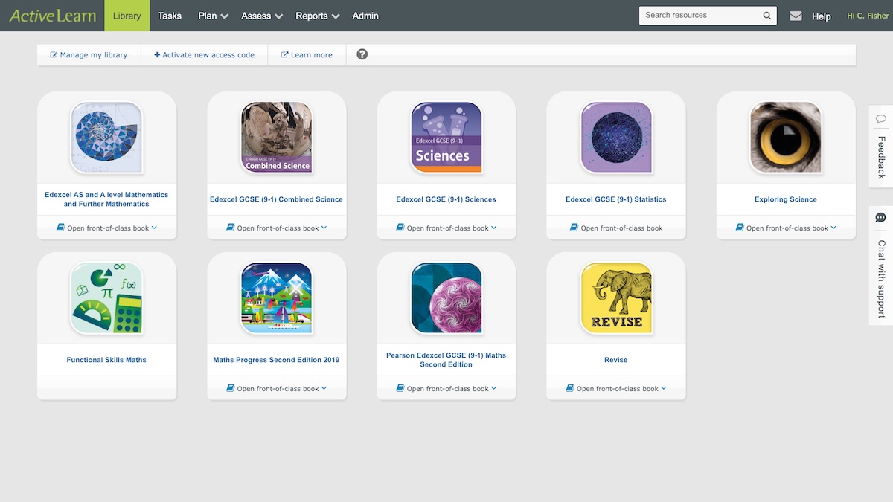Click the book icon under Exploring Science
893x502 pixels.
[740, 228]
